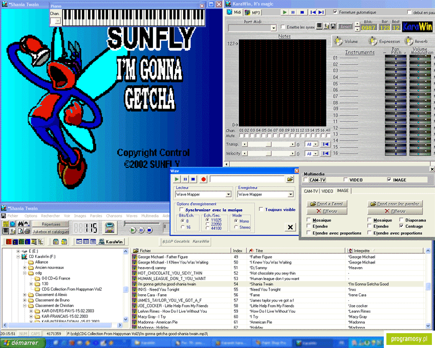
Task: Open the Port Midi dropdown
Action: point(274,28)
